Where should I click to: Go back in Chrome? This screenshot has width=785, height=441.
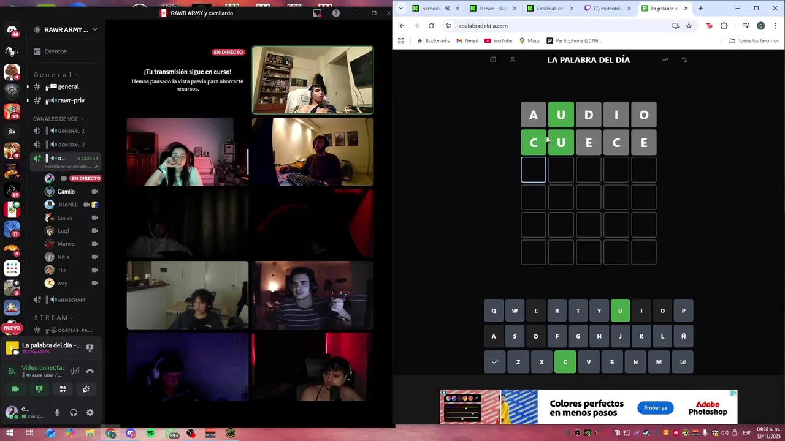(x=402, y=26)
